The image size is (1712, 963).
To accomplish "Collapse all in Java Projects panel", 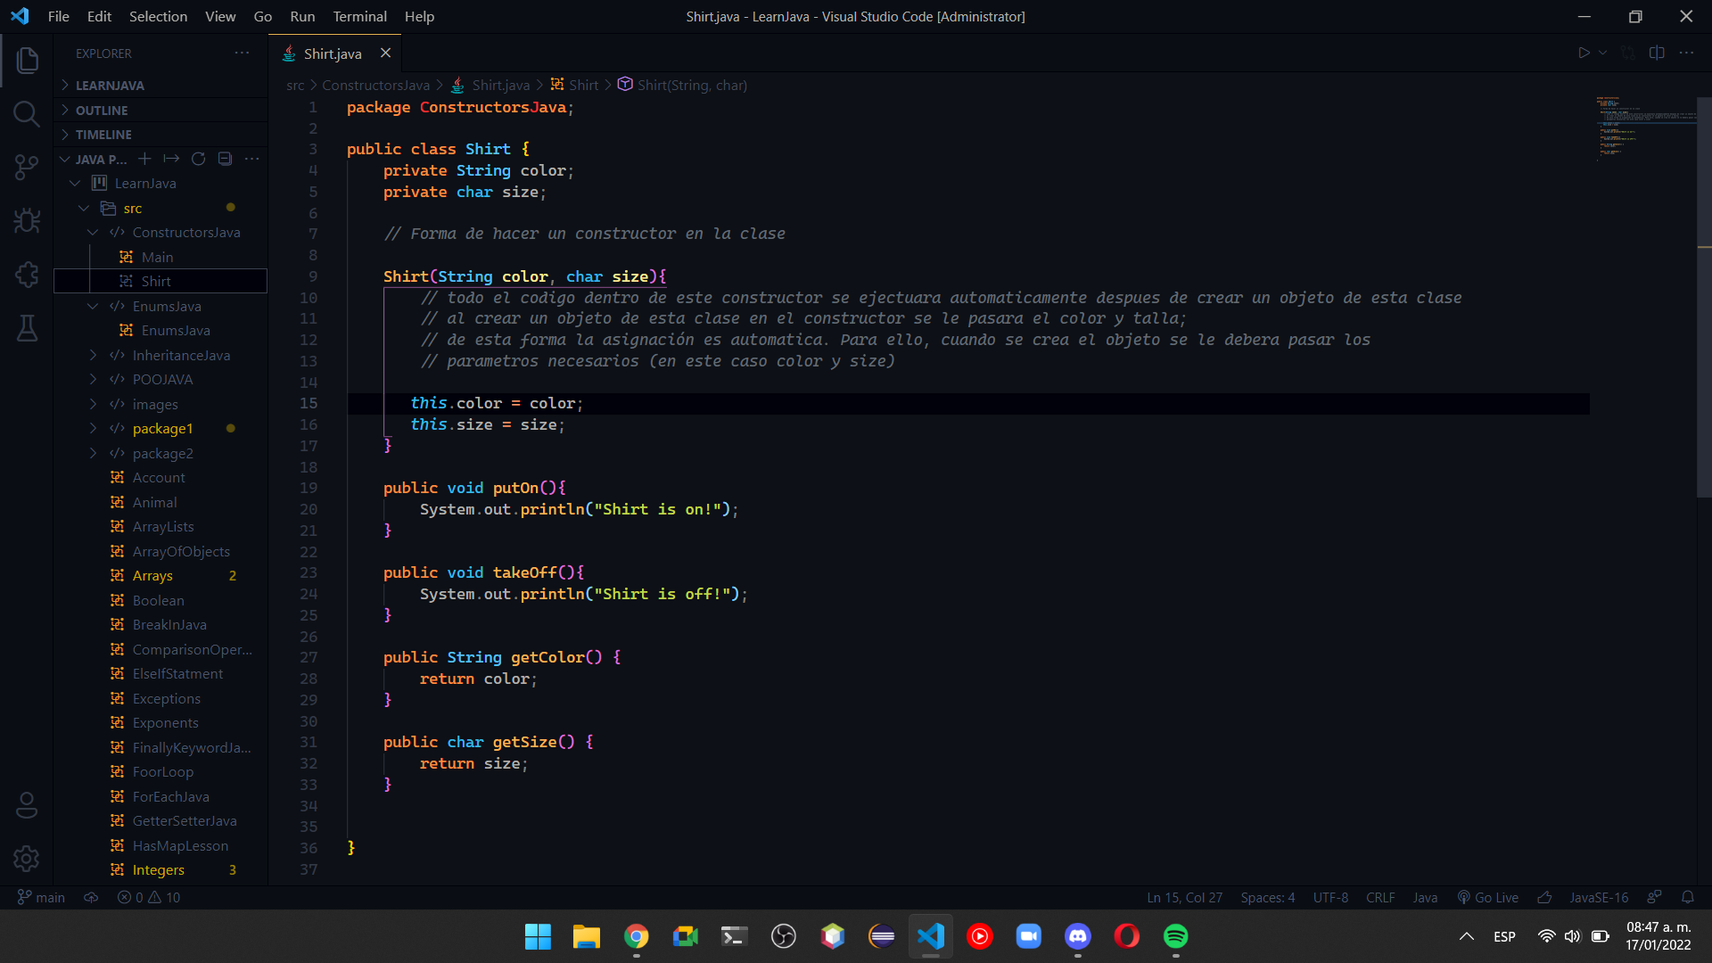I will [x=225, y=159].
